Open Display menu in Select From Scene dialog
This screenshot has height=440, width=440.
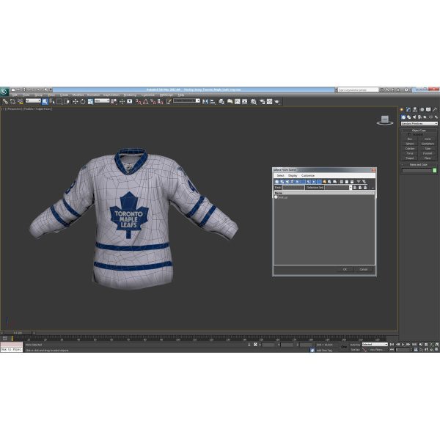[293, 175]
